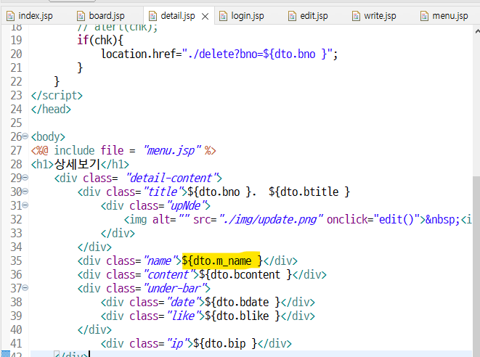Click the ${dto.bdate } expression

pos(243,302)
